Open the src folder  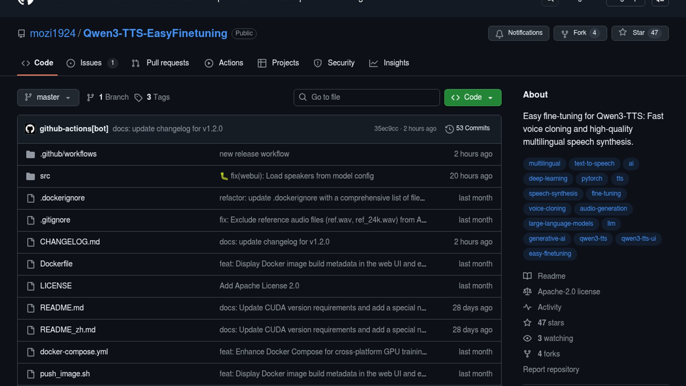[x=45, y=176]
